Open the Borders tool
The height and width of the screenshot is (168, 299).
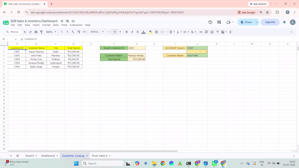coord(157,32)
